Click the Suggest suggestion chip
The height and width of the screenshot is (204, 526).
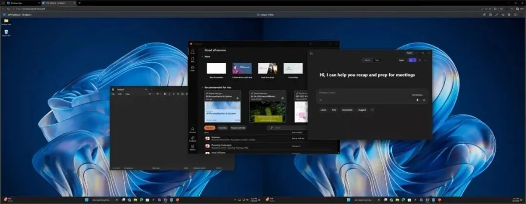[362, 110]
